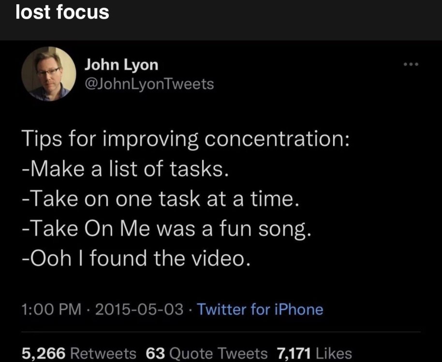Select the 2015-05-03 date text
This screenshot has height=362, width=442.
pyautogui.click(x=139, y=309)
